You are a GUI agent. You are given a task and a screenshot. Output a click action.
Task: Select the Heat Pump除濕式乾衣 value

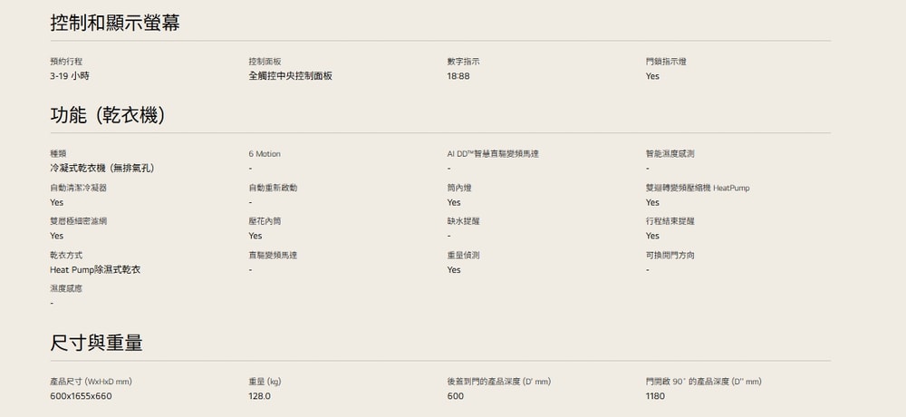(x=95, y=270)
